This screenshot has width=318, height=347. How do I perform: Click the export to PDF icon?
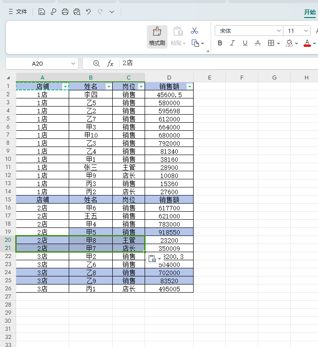[x=53, y=12]
